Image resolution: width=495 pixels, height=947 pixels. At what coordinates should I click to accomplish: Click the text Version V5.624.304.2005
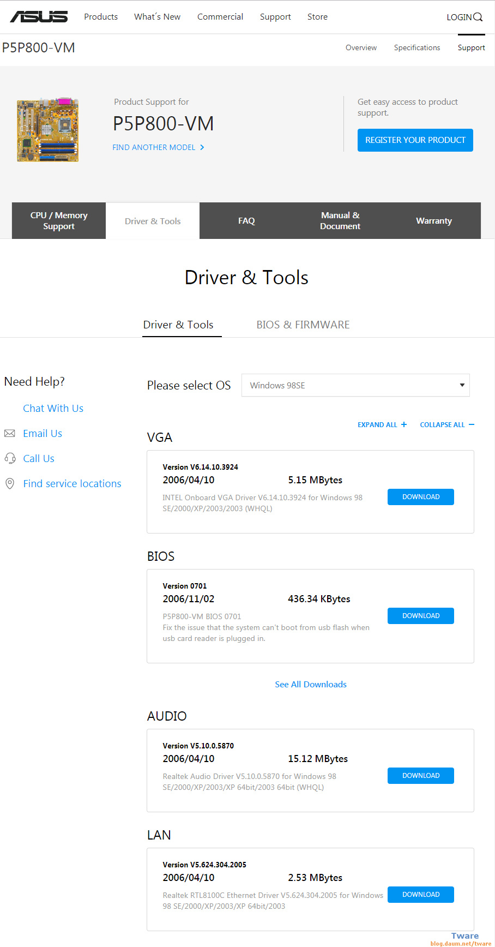(x=204, y=865)
